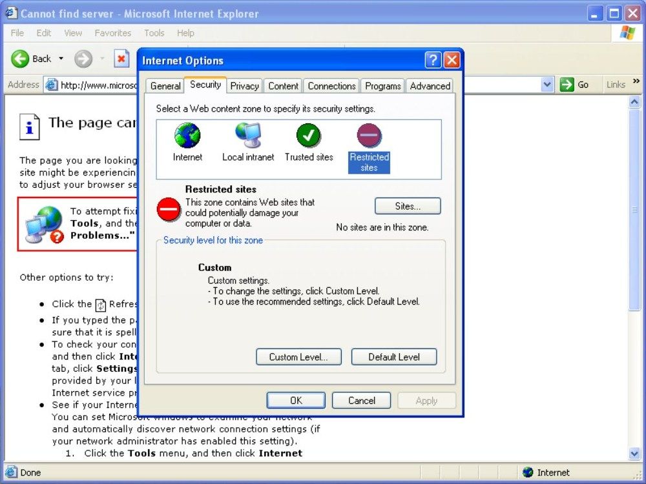
Task: Click the network problems globe icon
Action: [45, 225]
